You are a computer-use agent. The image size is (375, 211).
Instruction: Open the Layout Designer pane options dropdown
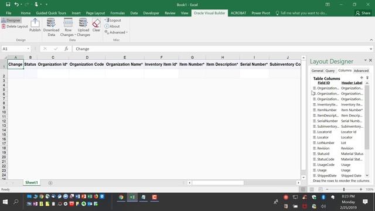click(x=365, y=60)
